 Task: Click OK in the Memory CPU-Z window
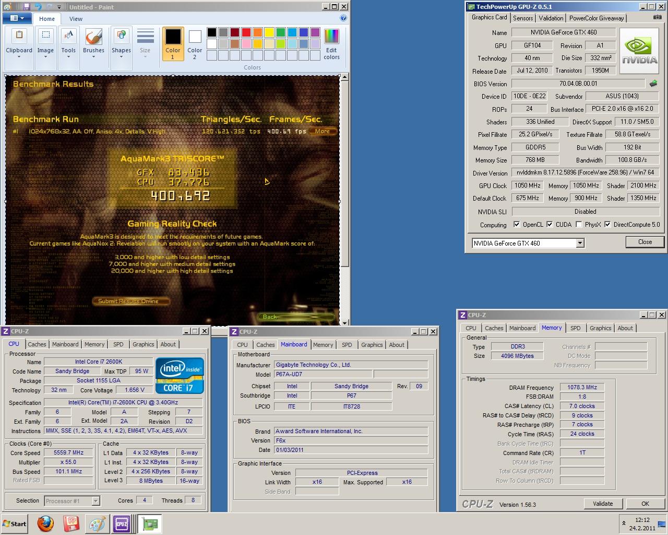(645, 504)
